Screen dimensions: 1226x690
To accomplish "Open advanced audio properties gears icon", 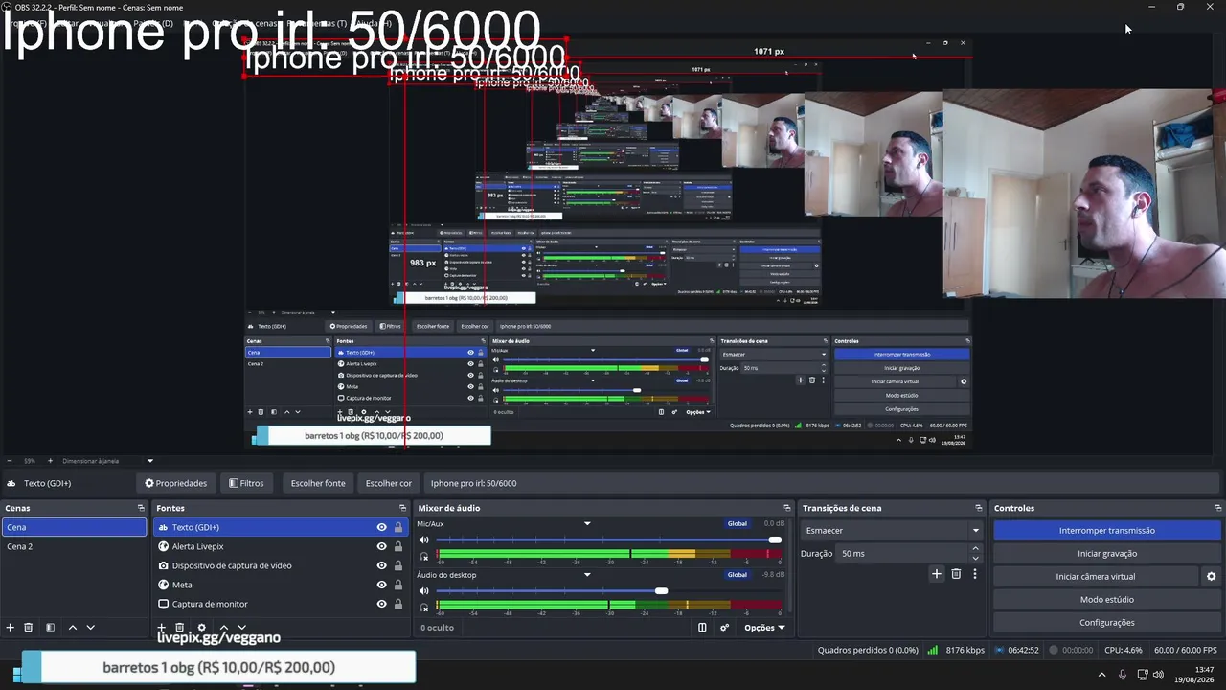I will coord(724,628).
